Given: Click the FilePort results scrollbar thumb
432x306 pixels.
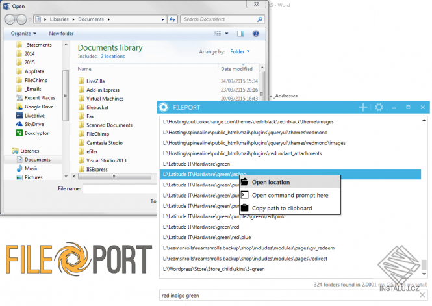Looking at the screenshot, I should click(x=424, y=264).
